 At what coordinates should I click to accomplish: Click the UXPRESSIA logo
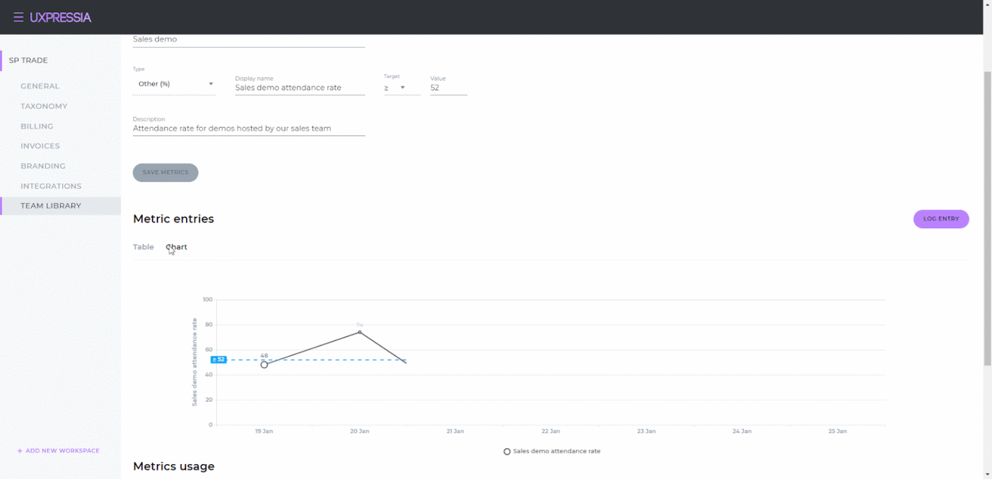[x=61, y=17]
